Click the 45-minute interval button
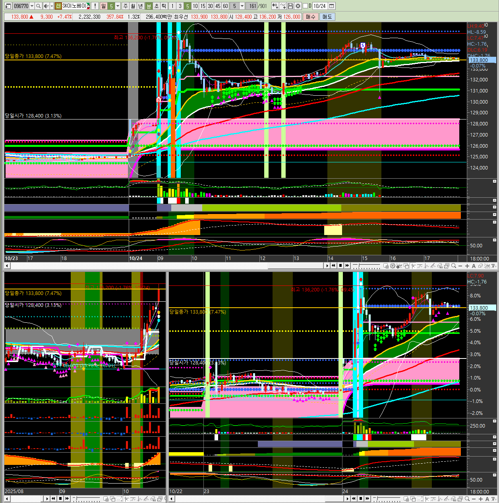The width and height of the screenshot is (499, 503). tap(218, 6)
